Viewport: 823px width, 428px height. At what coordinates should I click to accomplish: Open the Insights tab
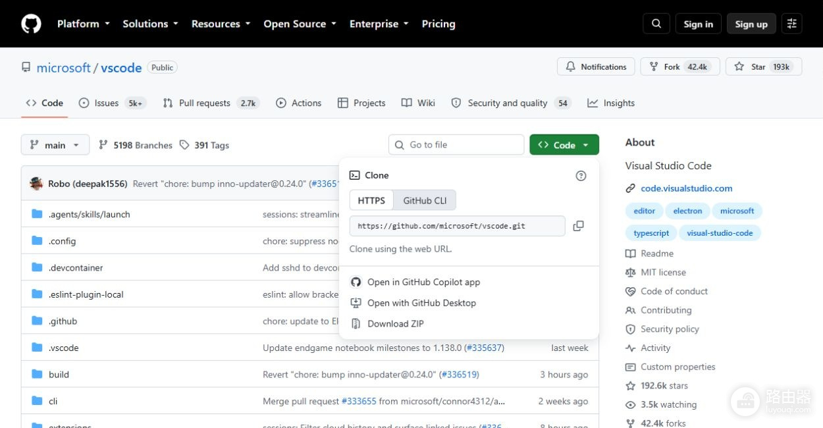click(x=611, y=103)
